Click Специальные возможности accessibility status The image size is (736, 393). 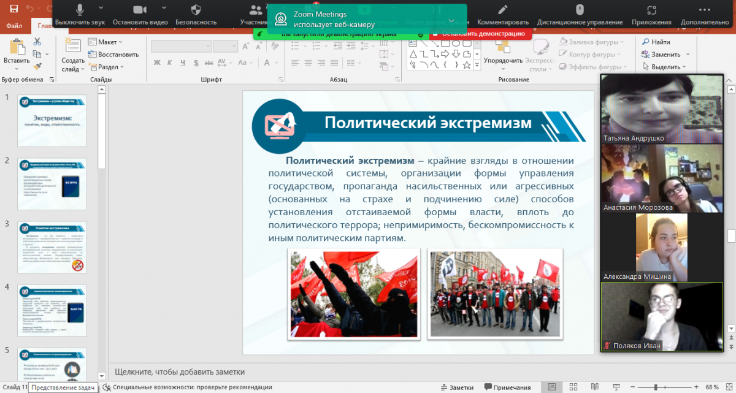(x=187, y=387)
